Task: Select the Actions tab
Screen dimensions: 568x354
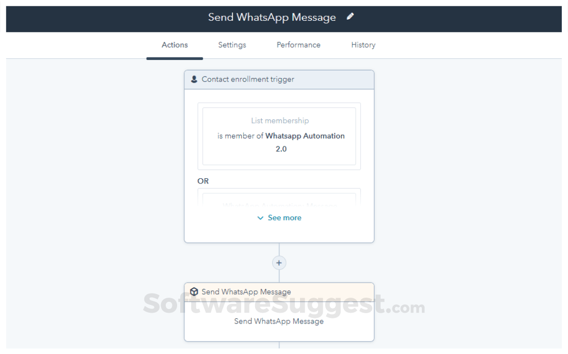Action: pyautogui.click(x=175, y=45)
